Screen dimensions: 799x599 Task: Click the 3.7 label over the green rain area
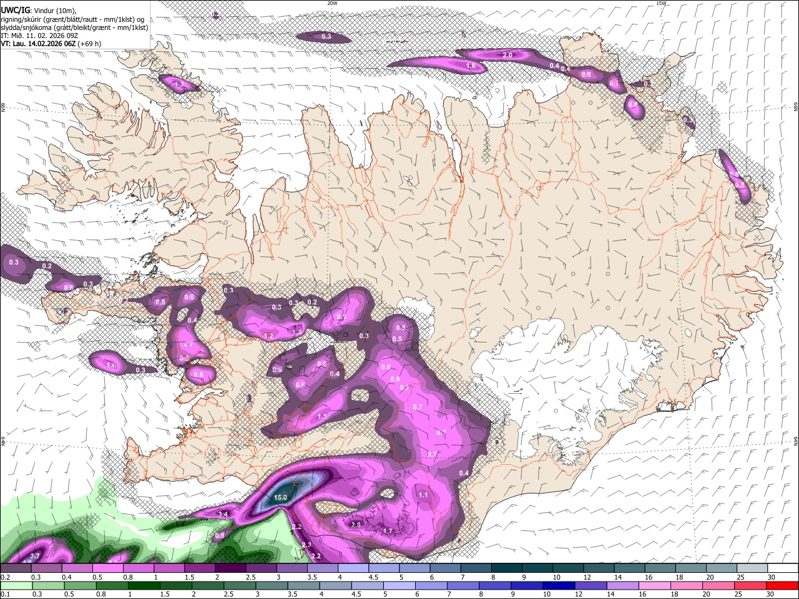35,556
